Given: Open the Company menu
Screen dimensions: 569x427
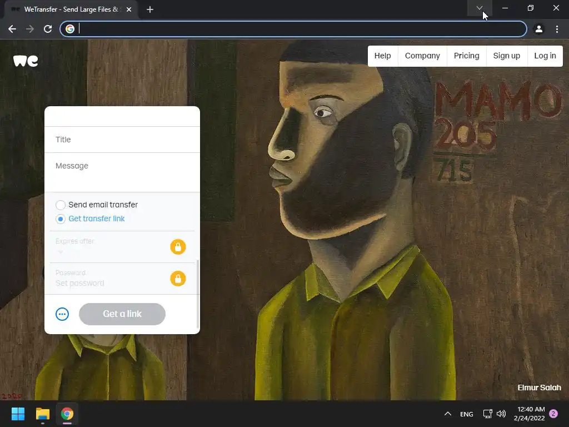Looking at the screenshot, I should pyautogui.click(x=422, y=56).
